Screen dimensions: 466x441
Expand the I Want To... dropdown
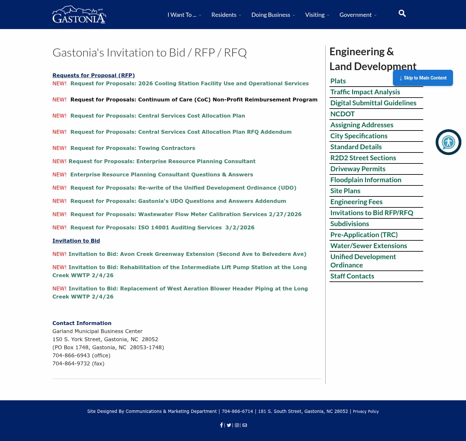click(183, 15)
